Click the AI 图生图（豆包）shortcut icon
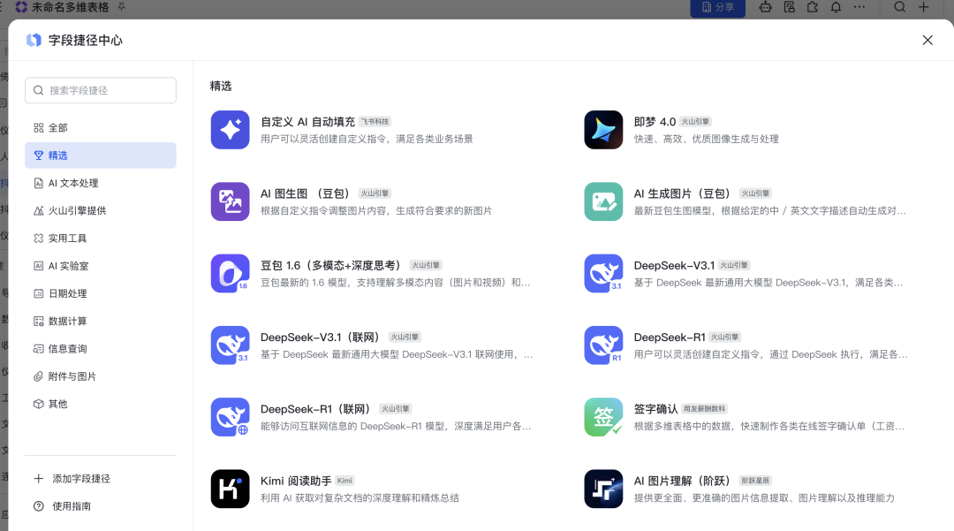 tap(231, 201)
